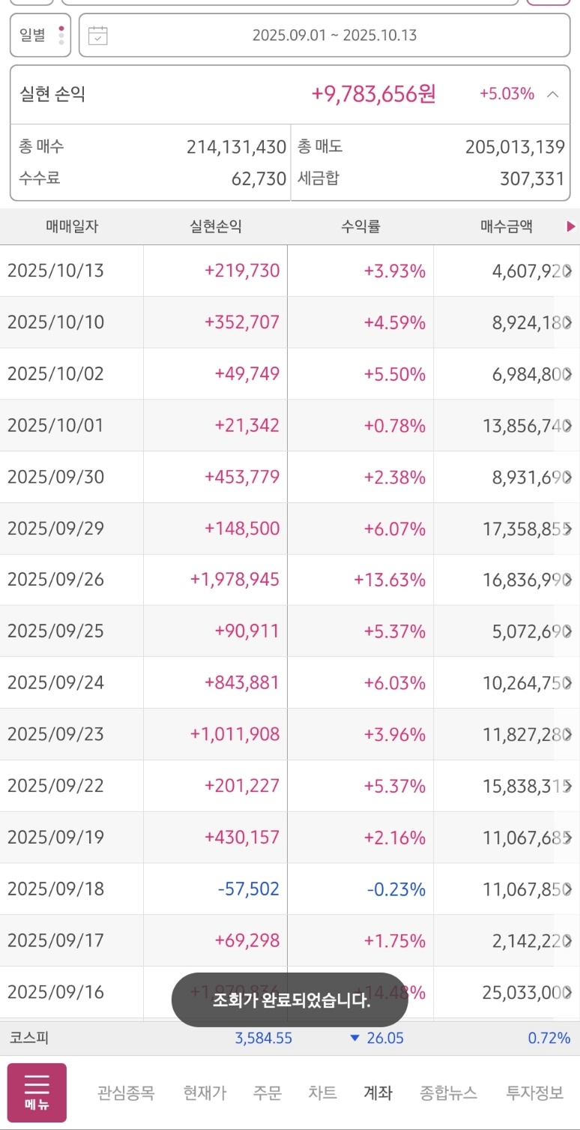580x1130 pixels.
Task: Expand the 2025/10/13 row chevron
Action: 569,271
